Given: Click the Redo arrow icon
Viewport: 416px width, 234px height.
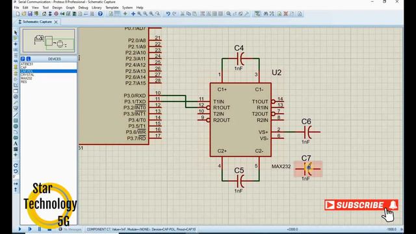Looking at the screenshot, I should pyautogui.click(x=174, y=14).
